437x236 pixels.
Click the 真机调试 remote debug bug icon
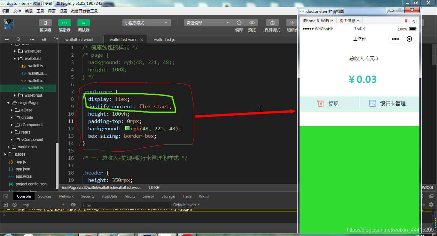(x=272, y=23)
